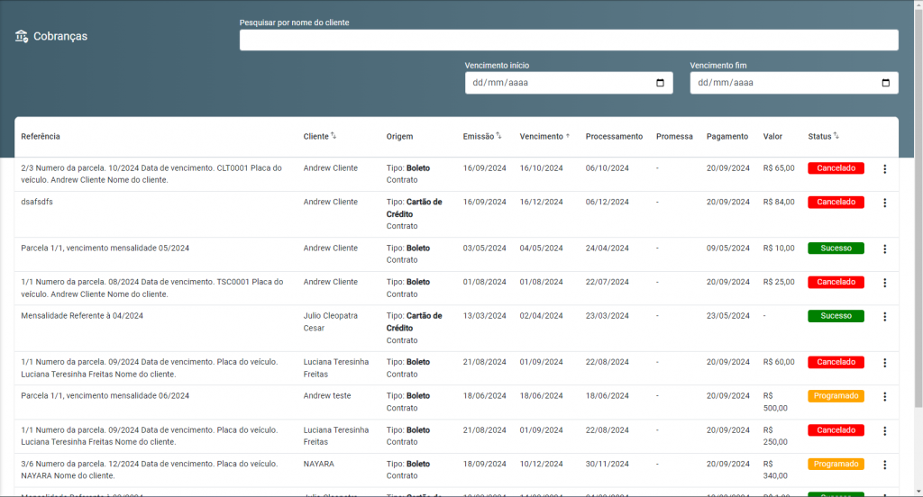
Task: Click the Pagamento column header
Action: [x=727, y=137]
